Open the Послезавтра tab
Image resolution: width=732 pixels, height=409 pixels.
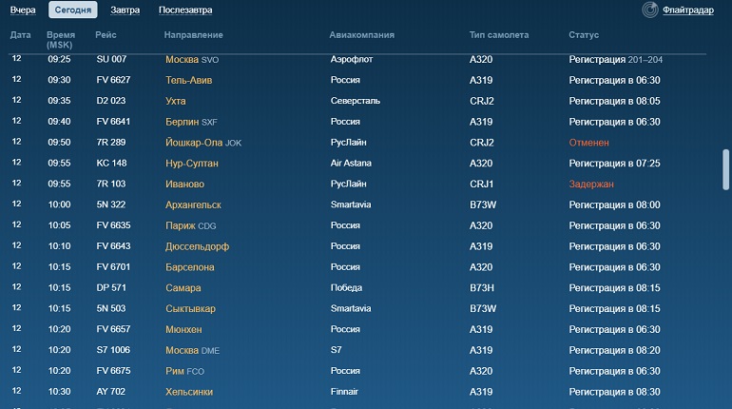[185, 10]
